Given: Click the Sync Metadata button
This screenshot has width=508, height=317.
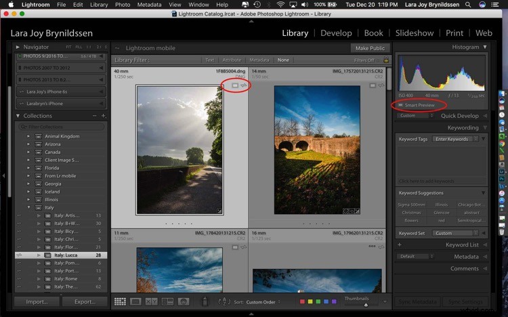Looking at the screenshot, I should pyautogui.click(x=417, y=302).
